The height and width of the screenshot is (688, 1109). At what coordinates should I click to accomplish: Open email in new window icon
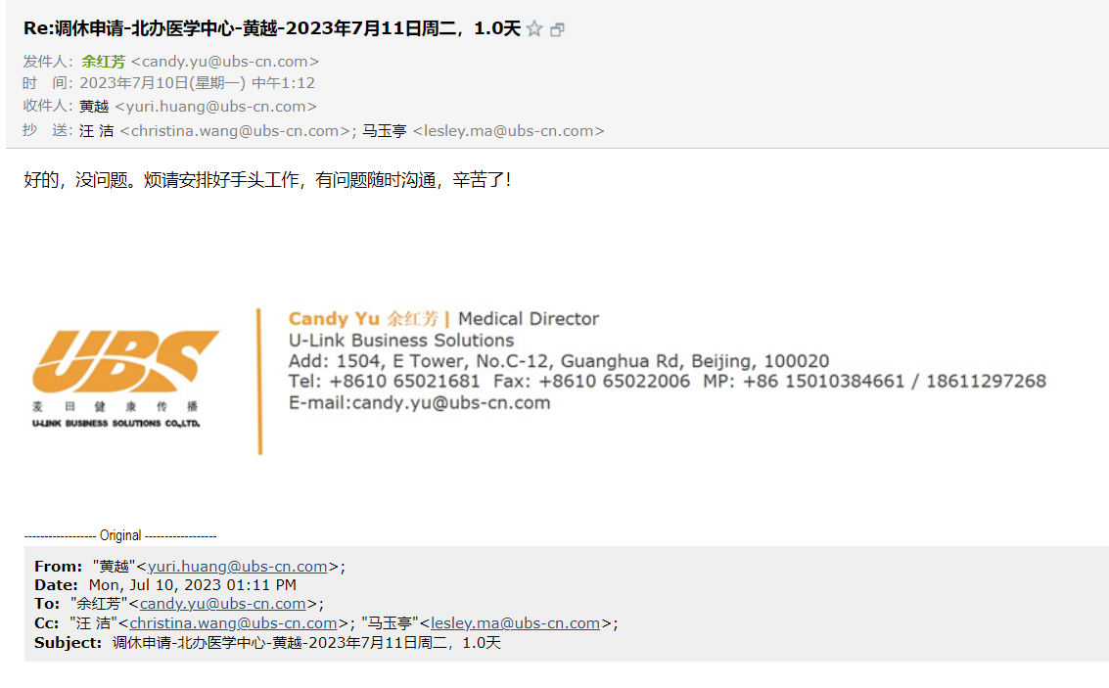558,30
